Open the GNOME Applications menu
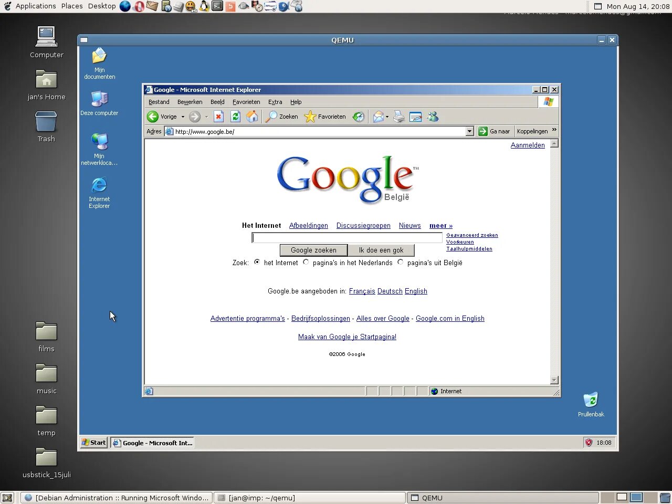Viewport: 672px width, 504px height. tap(36, 6)
